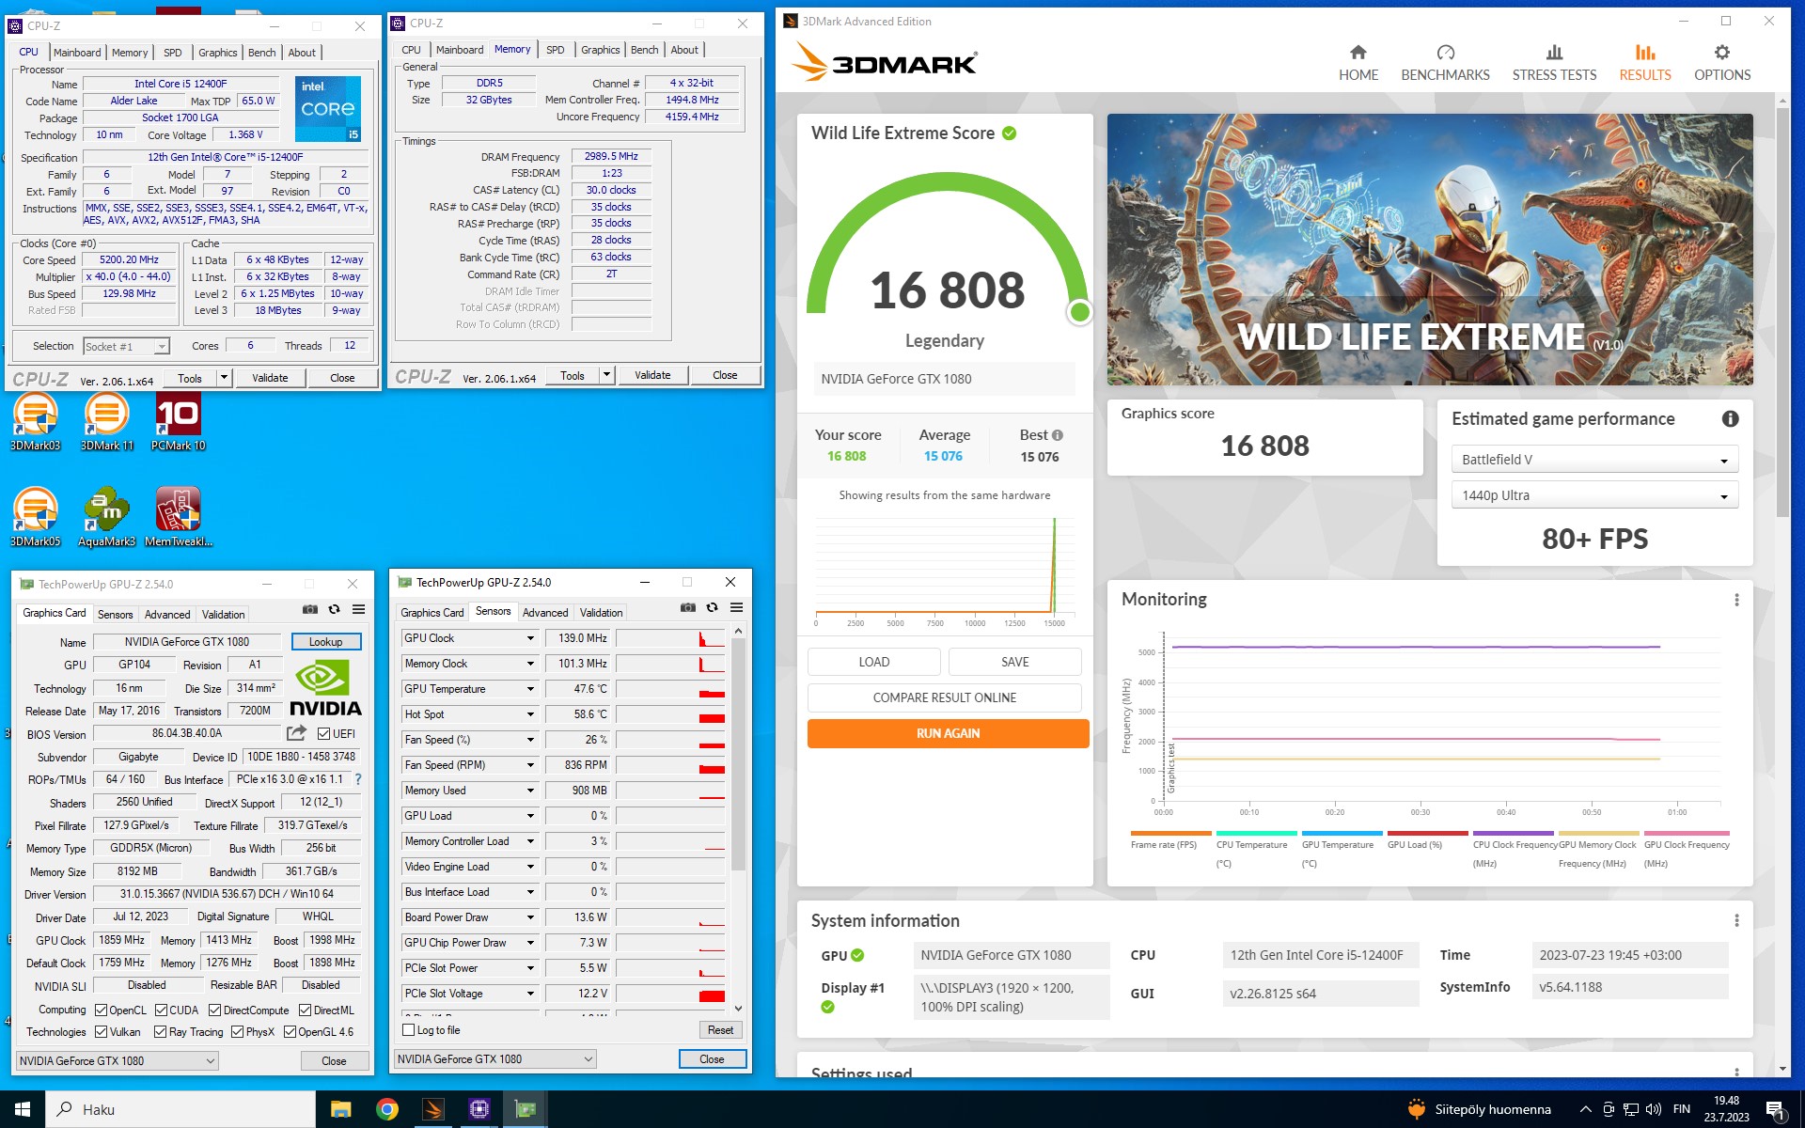Viewport: 1805px width, 1128px height.
Task: Open the System information three-dot menu
Action: pos(1736,920)
